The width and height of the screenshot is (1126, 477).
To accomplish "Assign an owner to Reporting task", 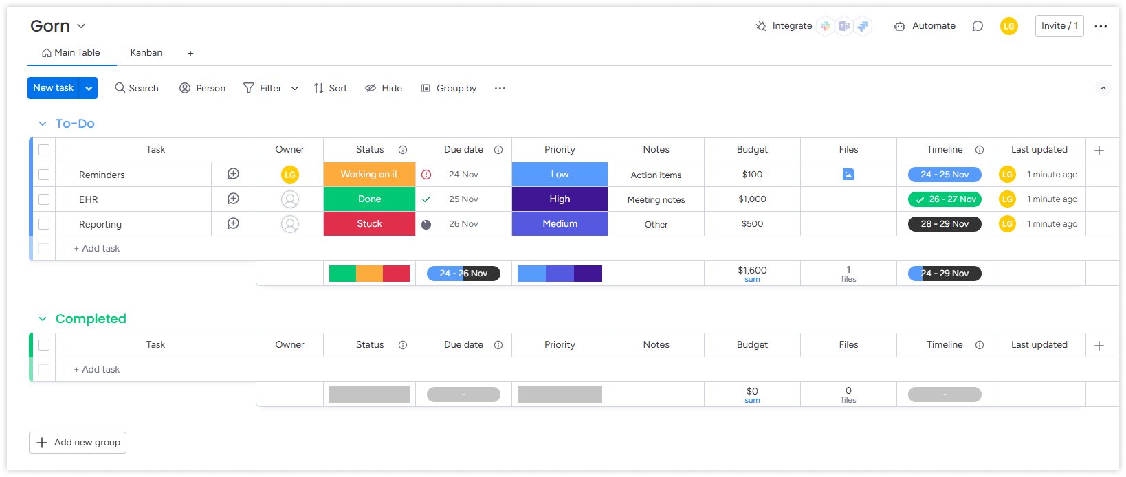I will coord(290,224).
